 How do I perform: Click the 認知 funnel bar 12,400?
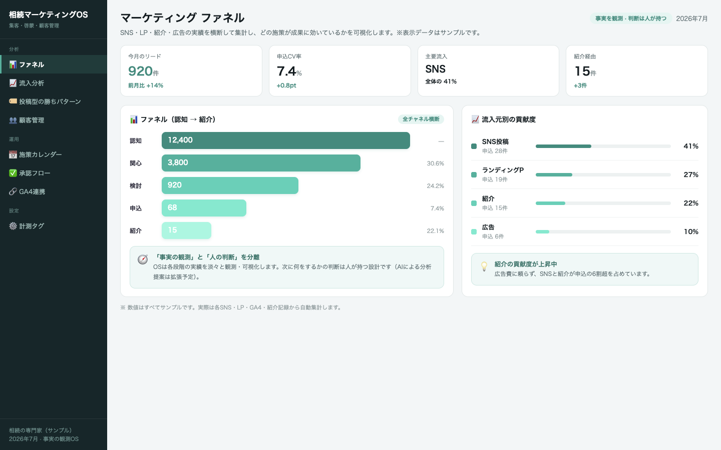(x=286, y=140)
